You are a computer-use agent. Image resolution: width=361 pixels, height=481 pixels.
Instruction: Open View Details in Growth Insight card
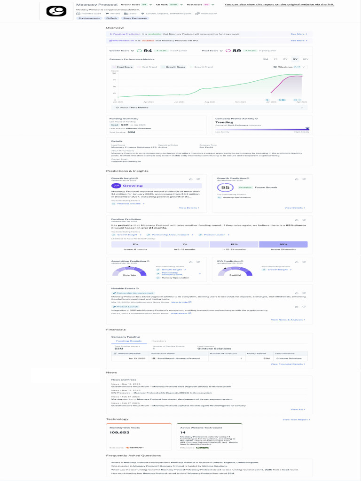pyautogui.click(x=189, y=208)
